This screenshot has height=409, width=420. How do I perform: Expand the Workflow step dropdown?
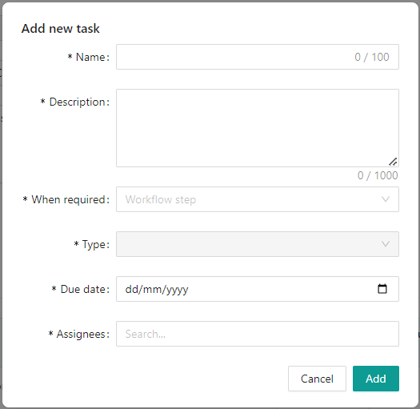point(258,199)
